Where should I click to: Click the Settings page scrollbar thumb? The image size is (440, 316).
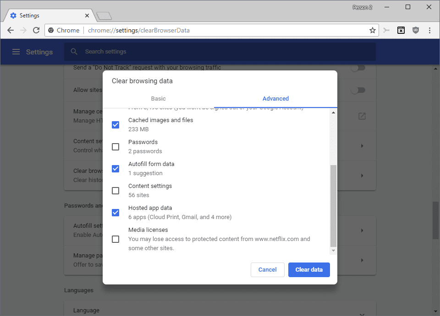tap(435, 220)
